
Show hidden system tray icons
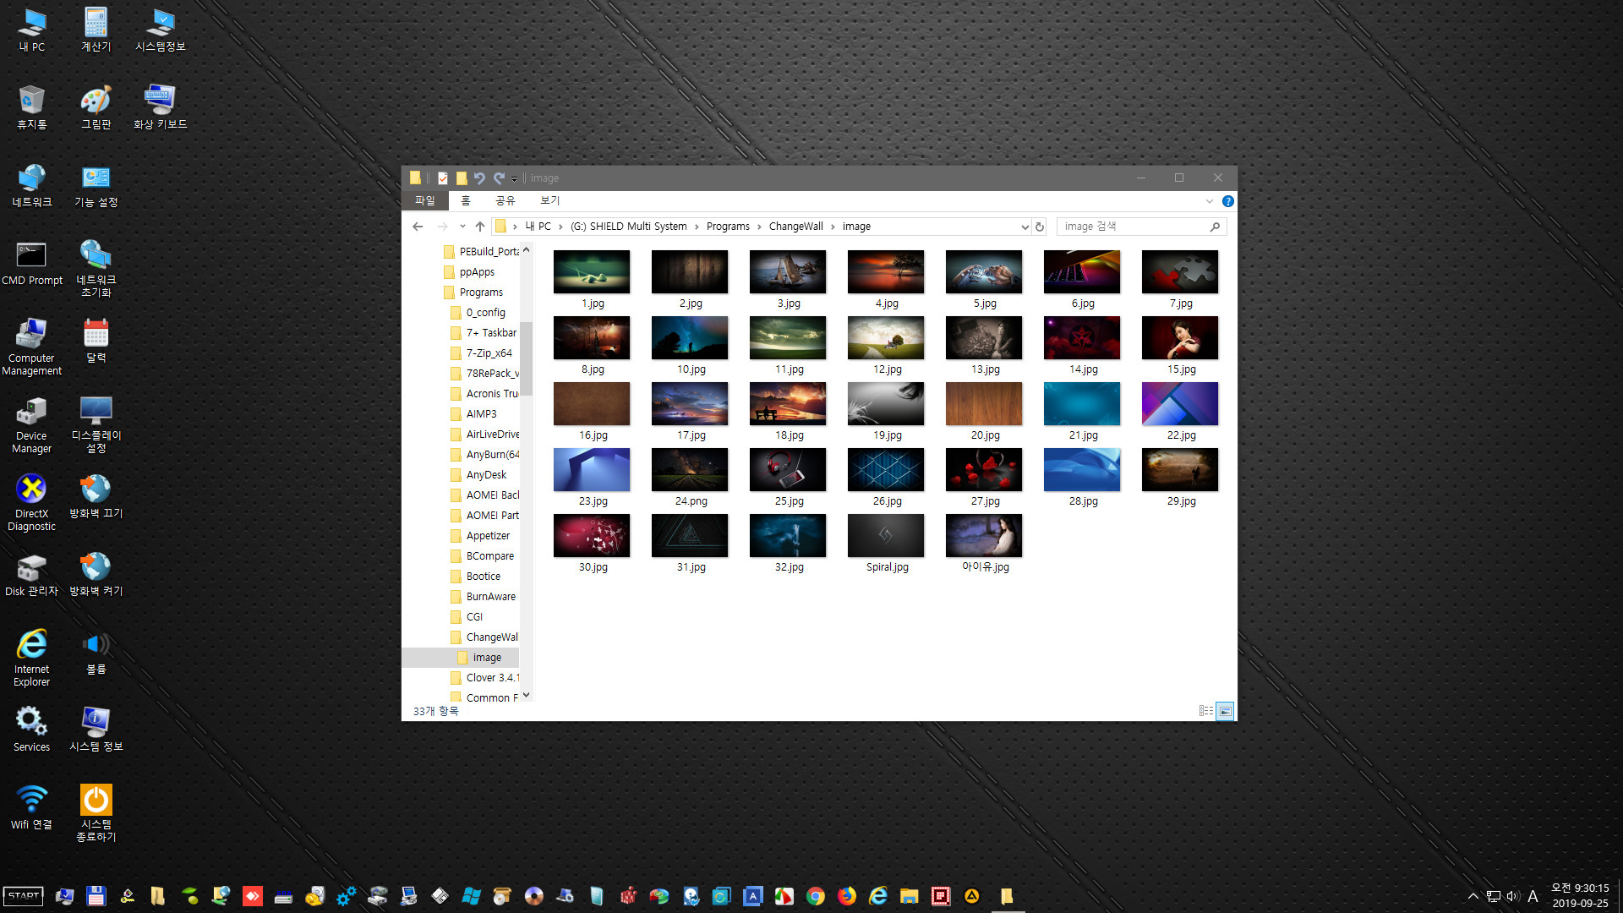point(1473,896)
